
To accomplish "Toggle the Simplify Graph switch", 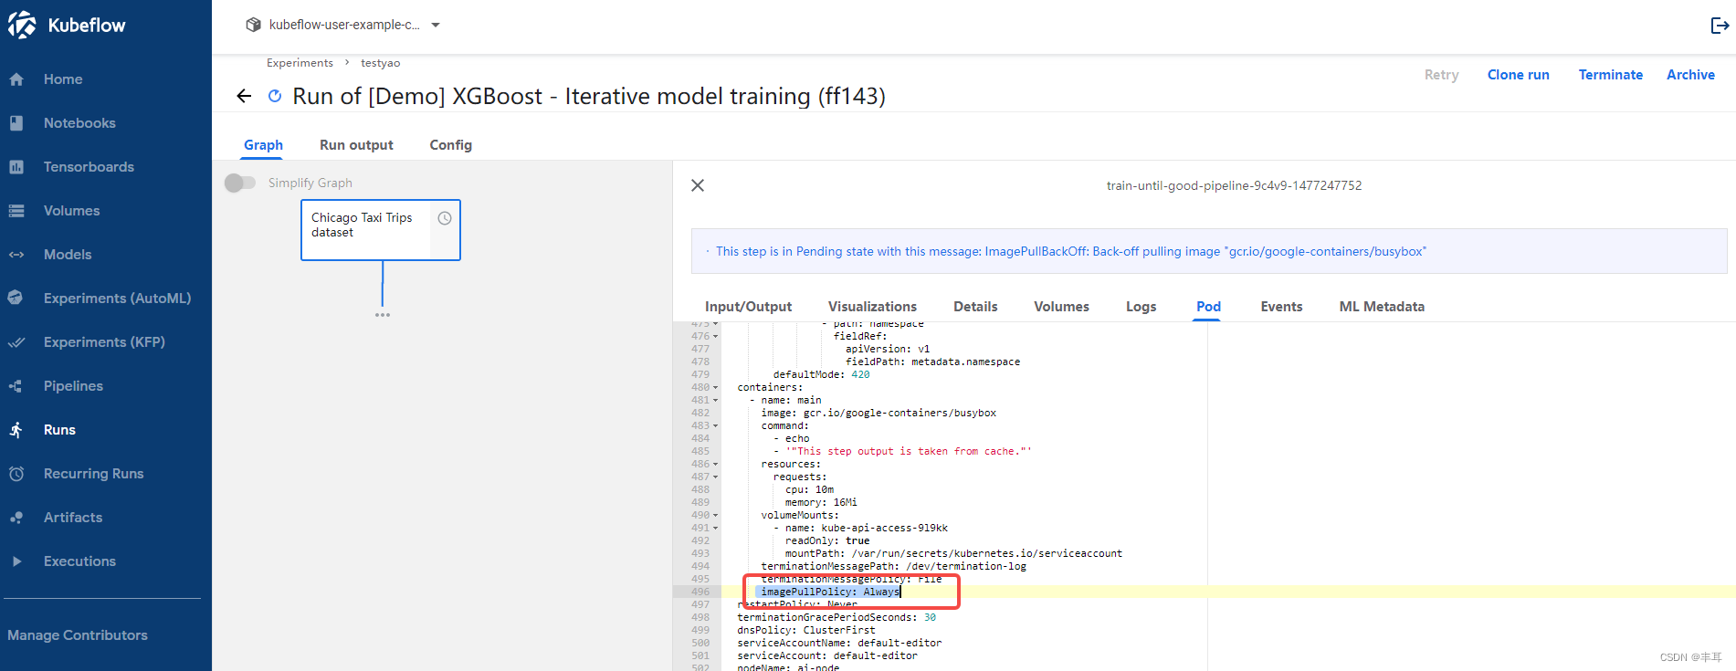I will click(x=240, y=183).
